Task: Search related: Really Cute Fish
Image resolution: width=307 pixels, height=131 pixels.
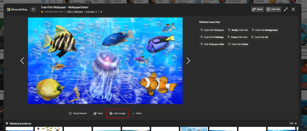Action: (x=238, y=30)
